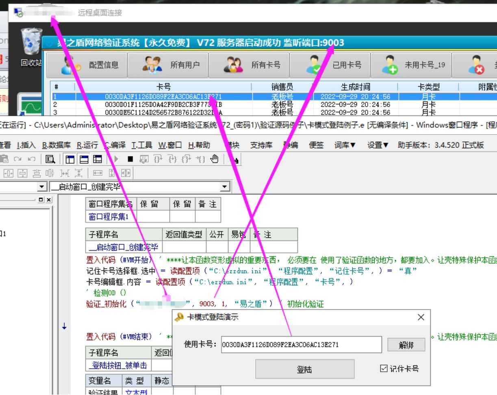Run the program with the play icon
This screenshot has height=395, width=497.
117,159
